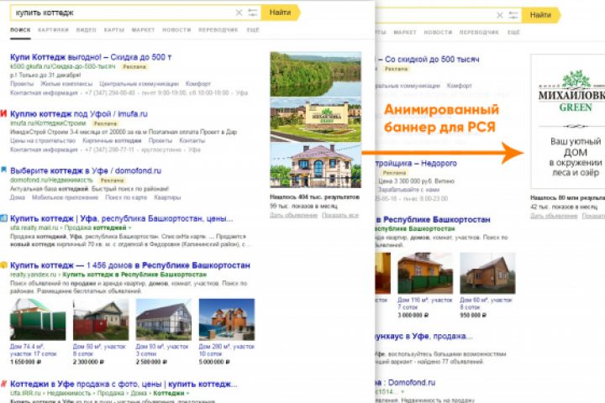605x403 pixels.
Task: Open 'в Республике Башкортостан' result in right window
Action: click(433, 220)
